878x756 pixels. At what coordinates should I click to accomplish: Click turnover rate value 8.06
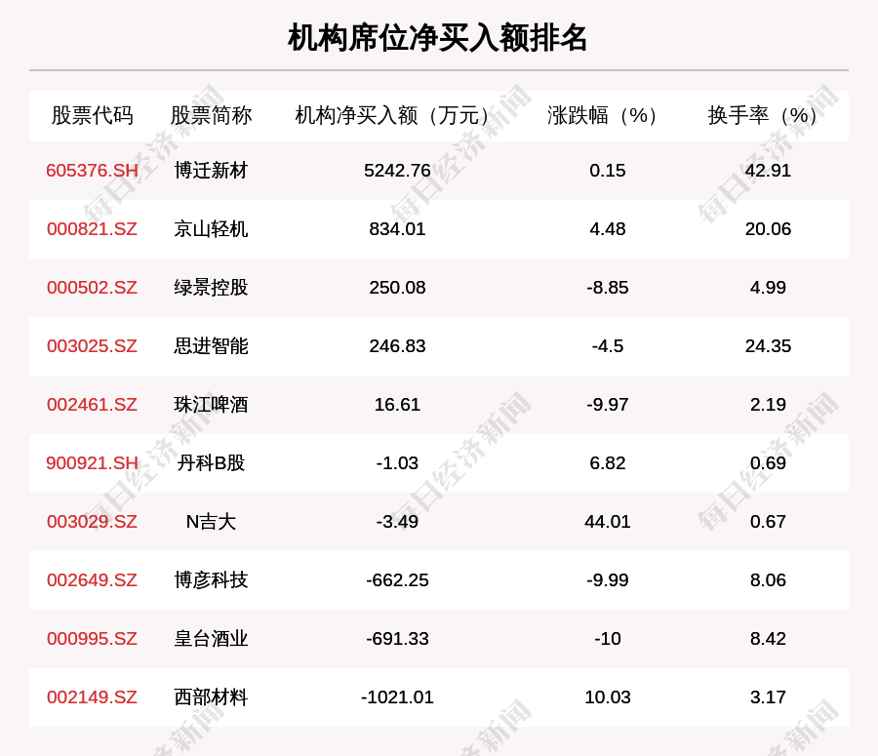click(769, 580)
